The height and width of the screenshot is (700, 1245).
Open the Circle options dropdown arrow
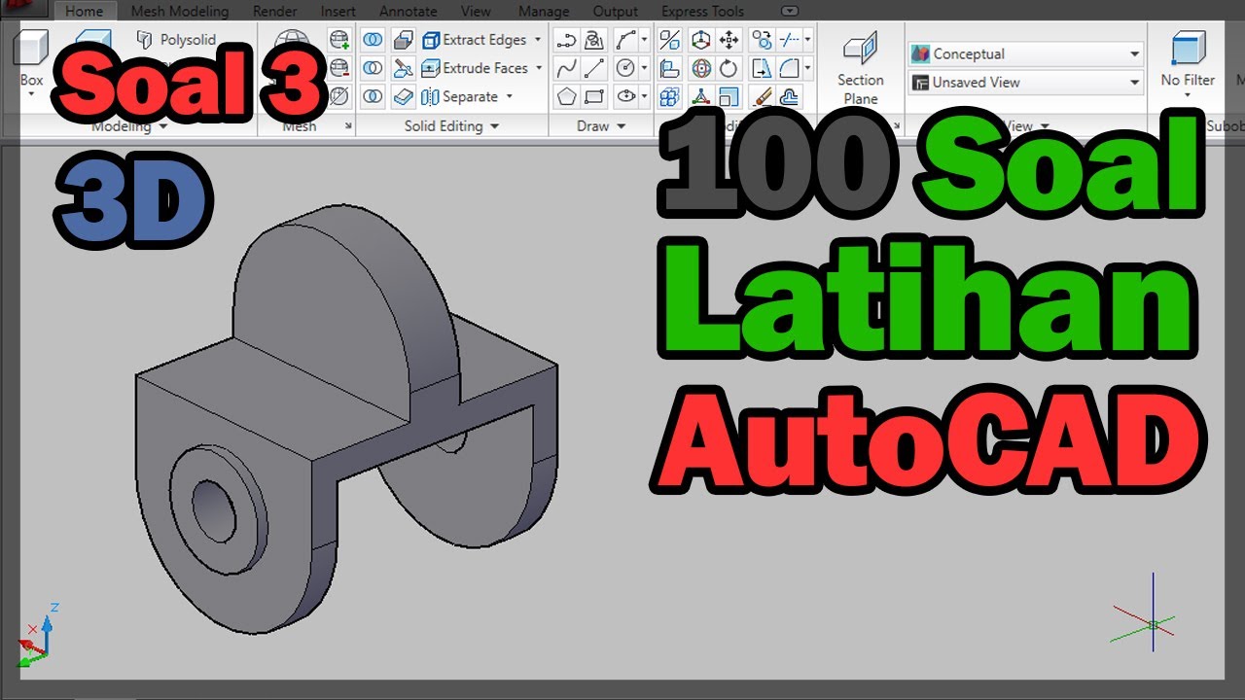(644, 68)
